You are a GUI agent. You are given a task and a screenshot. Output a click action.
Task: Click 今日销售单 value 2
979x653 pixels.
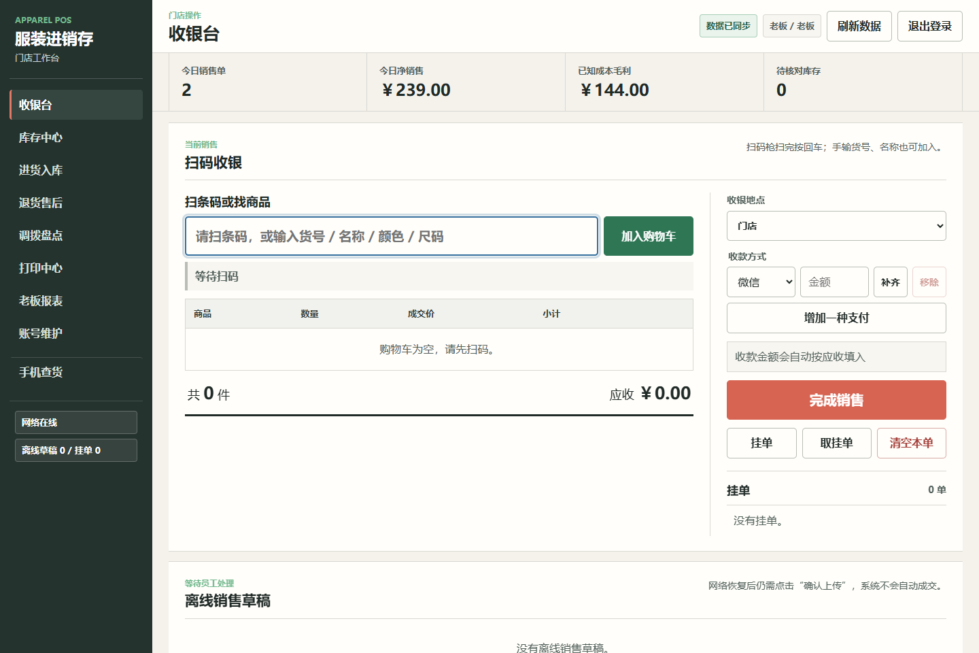click(x=186, y=90)
